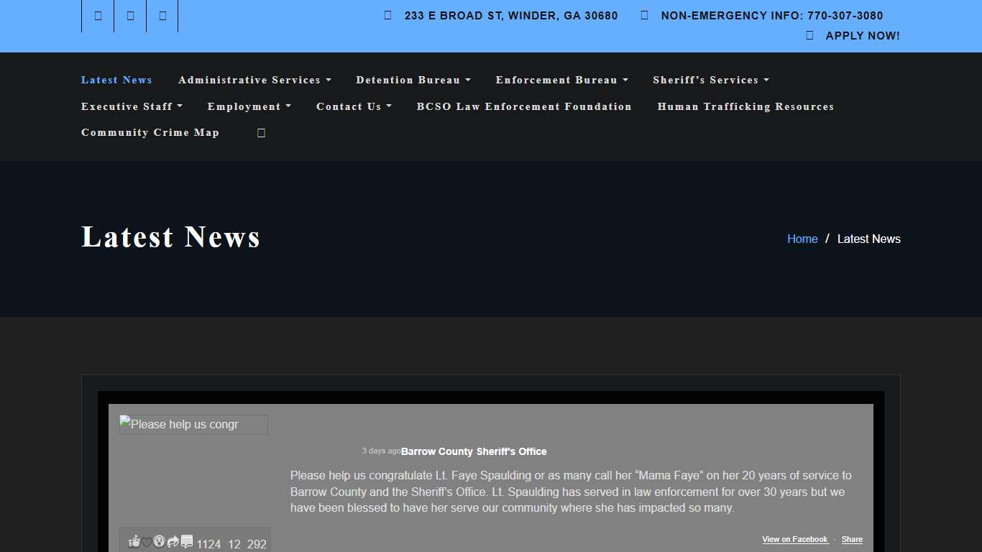Click the share arrow icon on the post
The width and height of the screenshot is (982, 552).
(173, 541)
